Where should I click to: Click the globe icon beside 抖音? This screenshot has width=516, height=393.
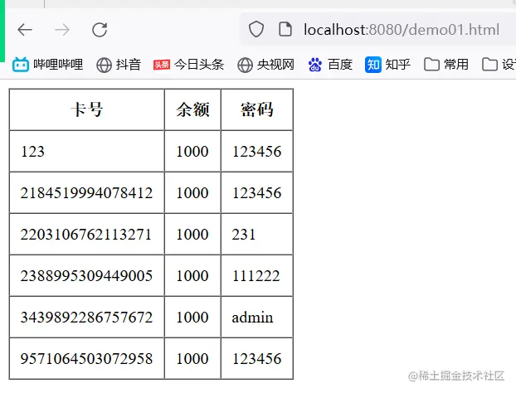tap(104, 65)
